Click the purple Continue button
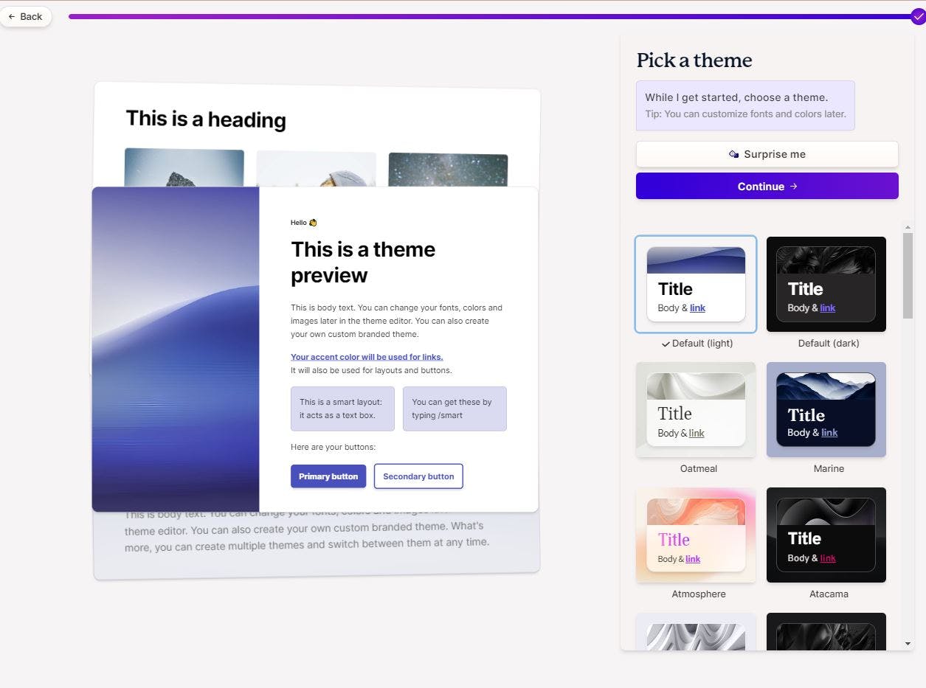This screenshot has height=688, width=926. pos(767,186)
